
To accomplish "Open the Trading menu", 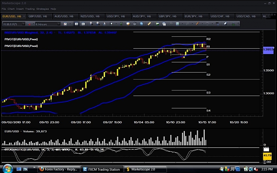I will coord(30,9).
